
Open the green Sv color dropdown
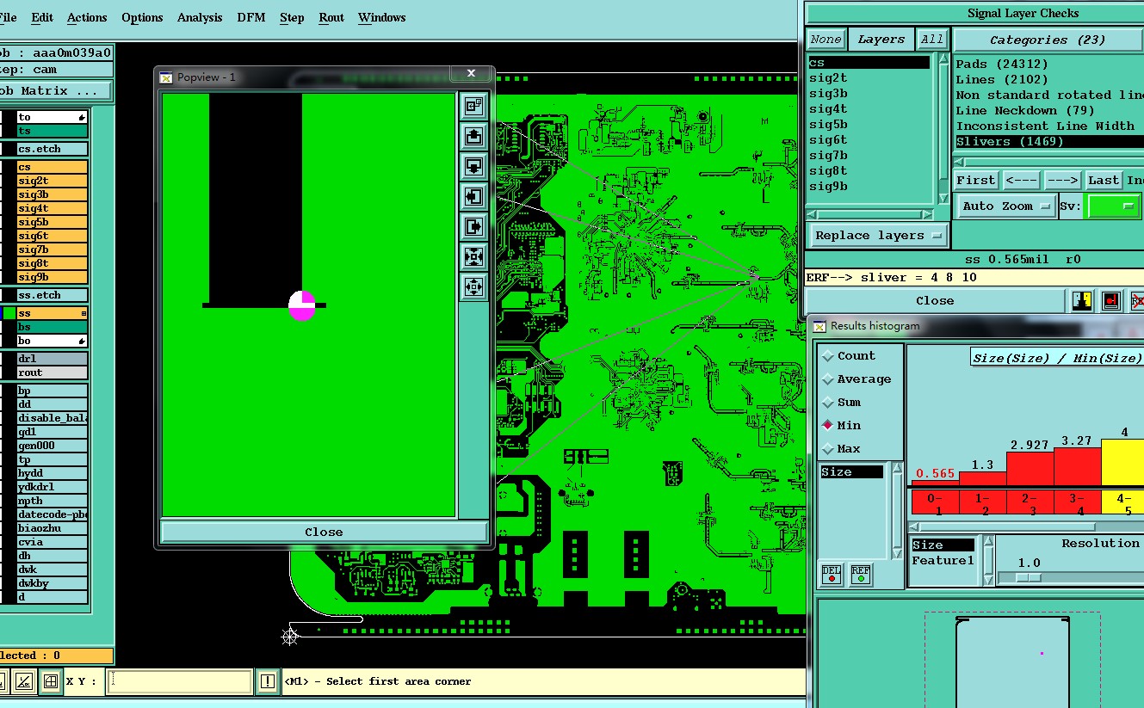(x=1112, y=206)
